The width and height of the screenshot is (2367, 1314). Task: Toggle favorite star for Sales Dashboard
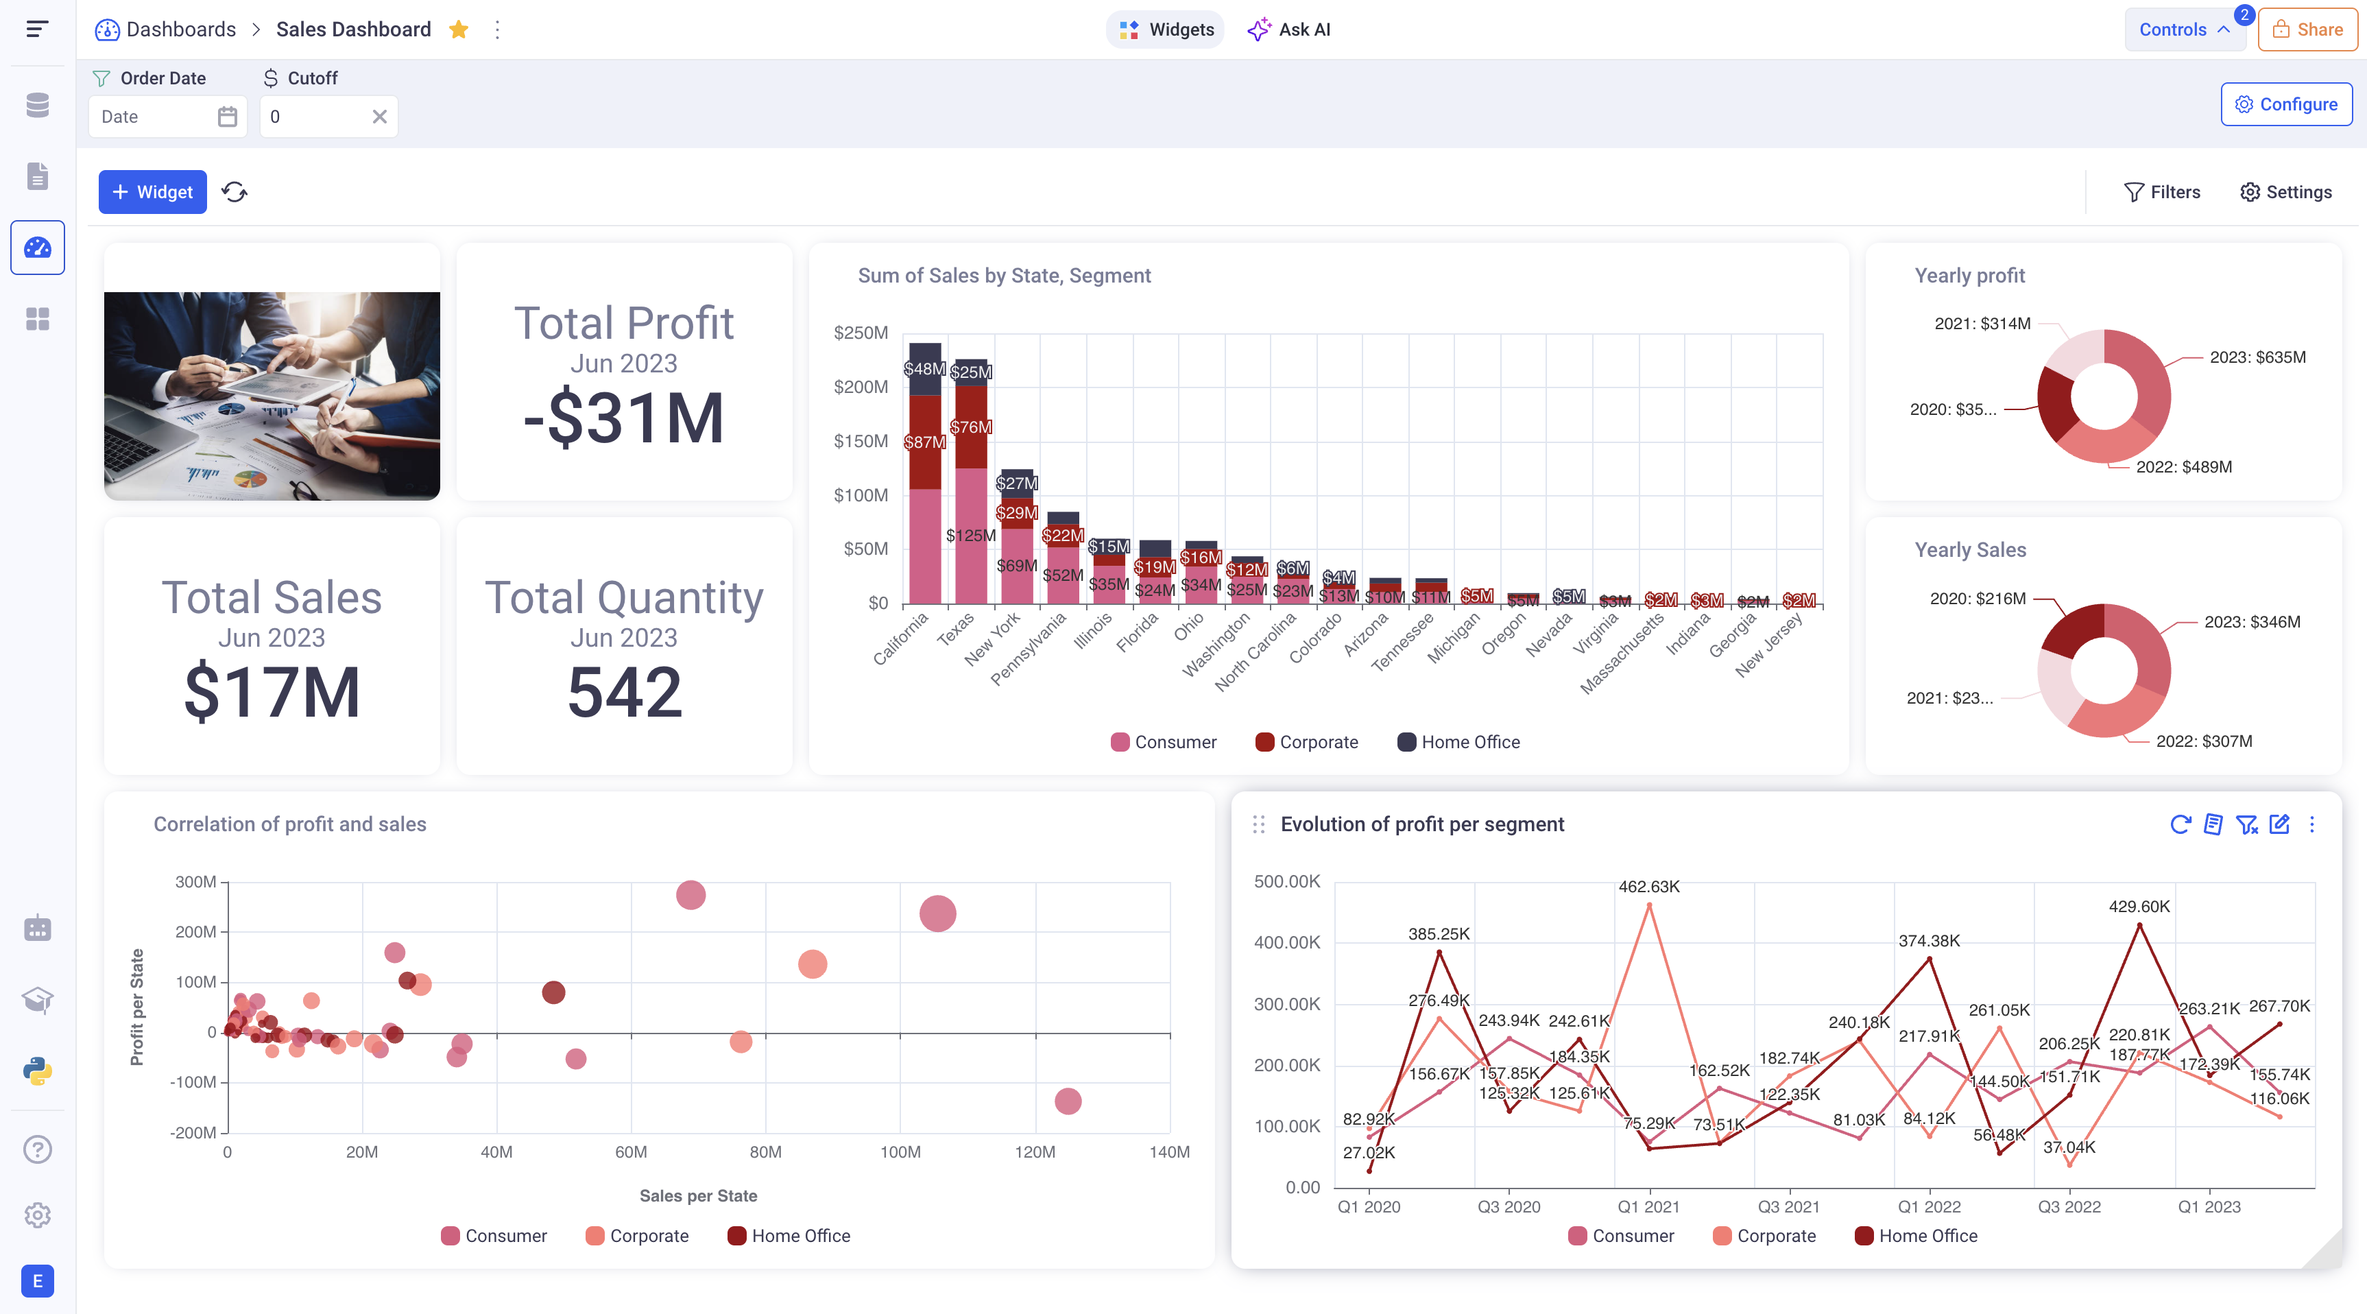[x=459, y=29]
